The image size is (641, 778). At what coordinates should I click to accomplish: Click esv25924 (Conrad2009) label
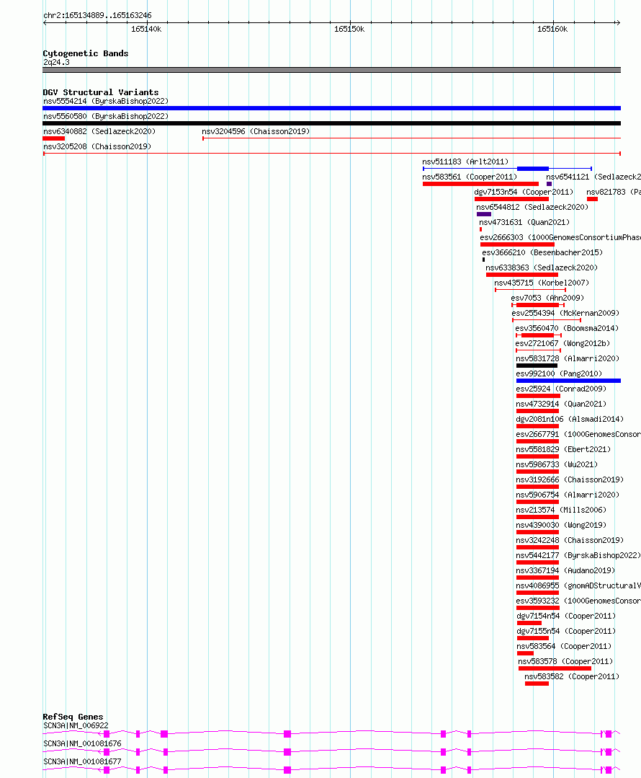click(560, 389)
